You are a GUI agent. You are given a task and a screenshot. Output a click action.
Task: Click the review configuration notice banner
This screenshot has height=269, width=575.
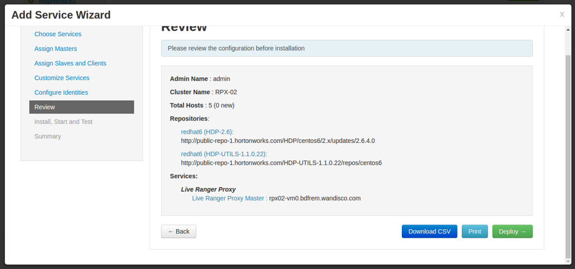(x=347, y=48)
